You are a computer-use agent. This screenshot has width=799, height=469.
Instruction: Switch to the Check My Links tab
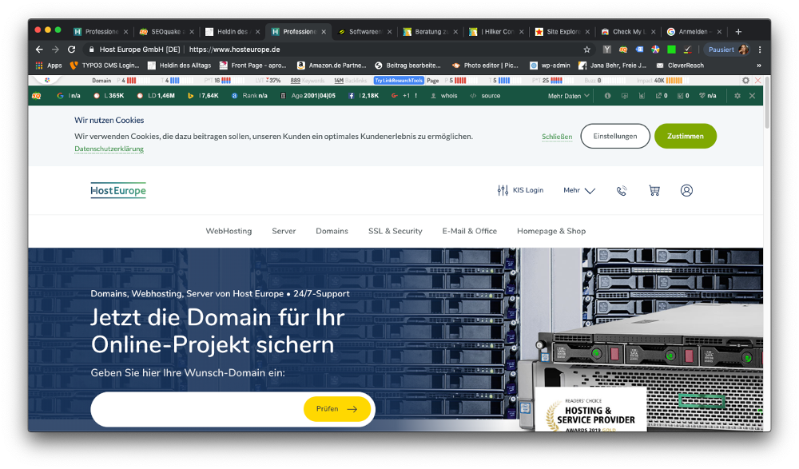click(628, 32)
